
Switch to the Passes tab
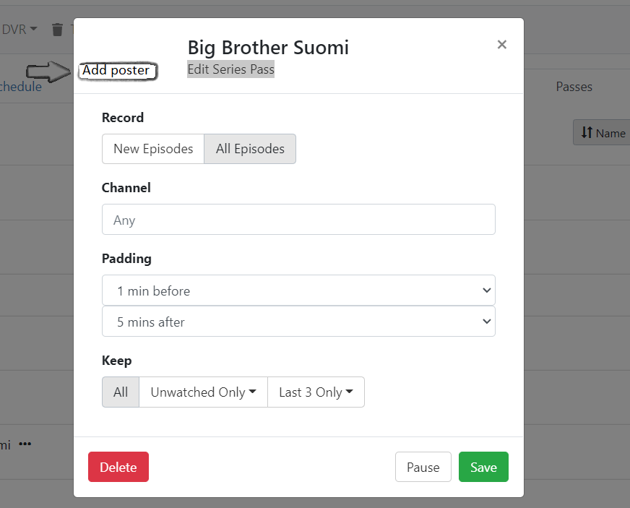(574, 87)
